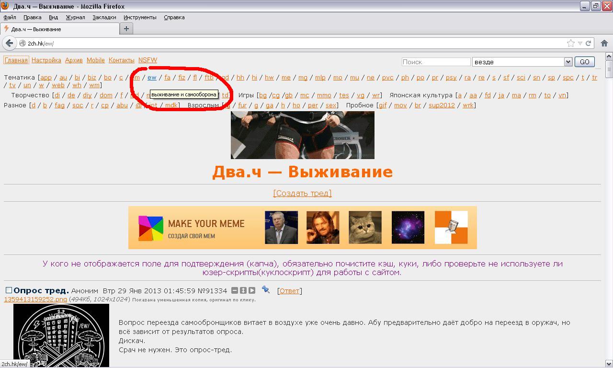Go to the biz board link
This screenshot has height=368, width=613.
point(92,78)
